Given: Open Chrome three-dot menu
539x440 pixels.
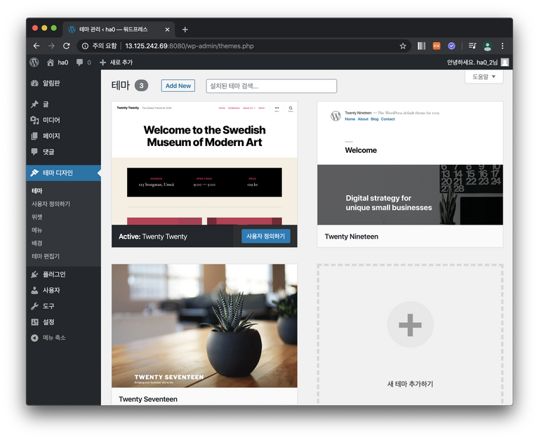Looking at the screenshot, I should pos(503,46).
